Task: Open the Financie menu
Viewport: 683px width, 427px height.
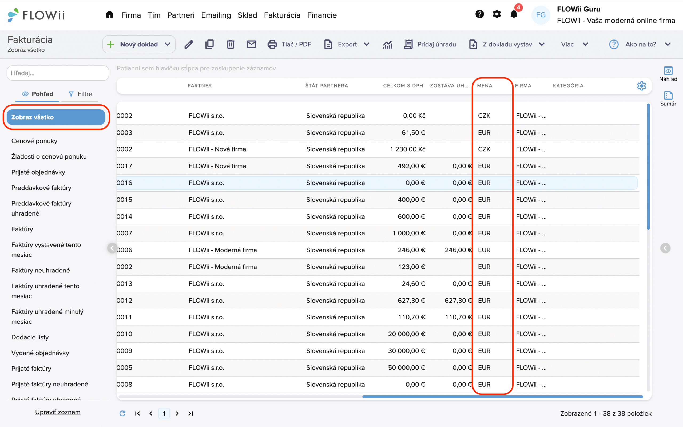Action: pos(322,15)
